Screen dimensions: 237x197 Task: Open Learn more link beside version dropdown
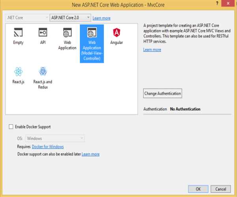102,18
